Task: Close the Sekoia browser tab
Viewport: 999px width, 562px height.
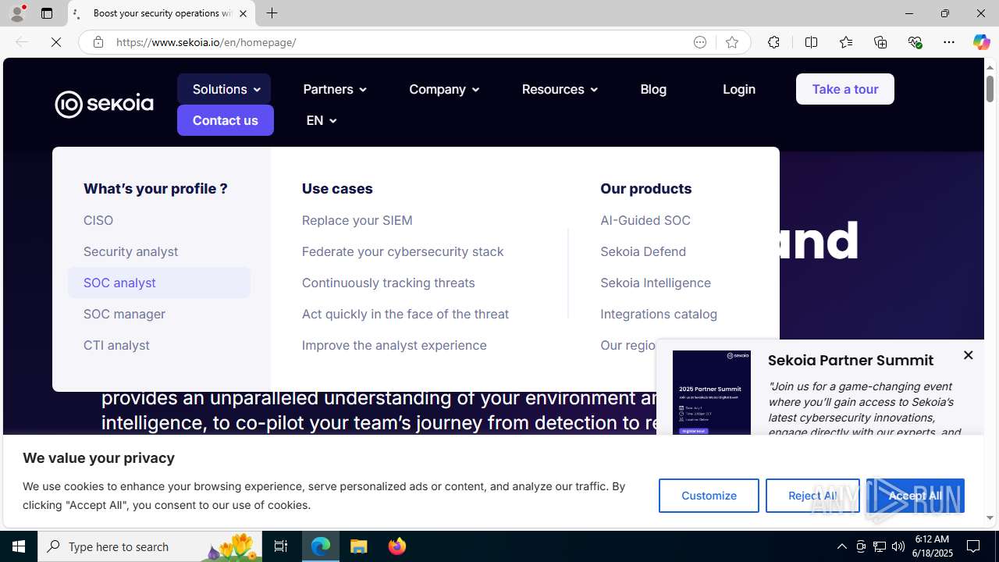Action: pos(243,13)
